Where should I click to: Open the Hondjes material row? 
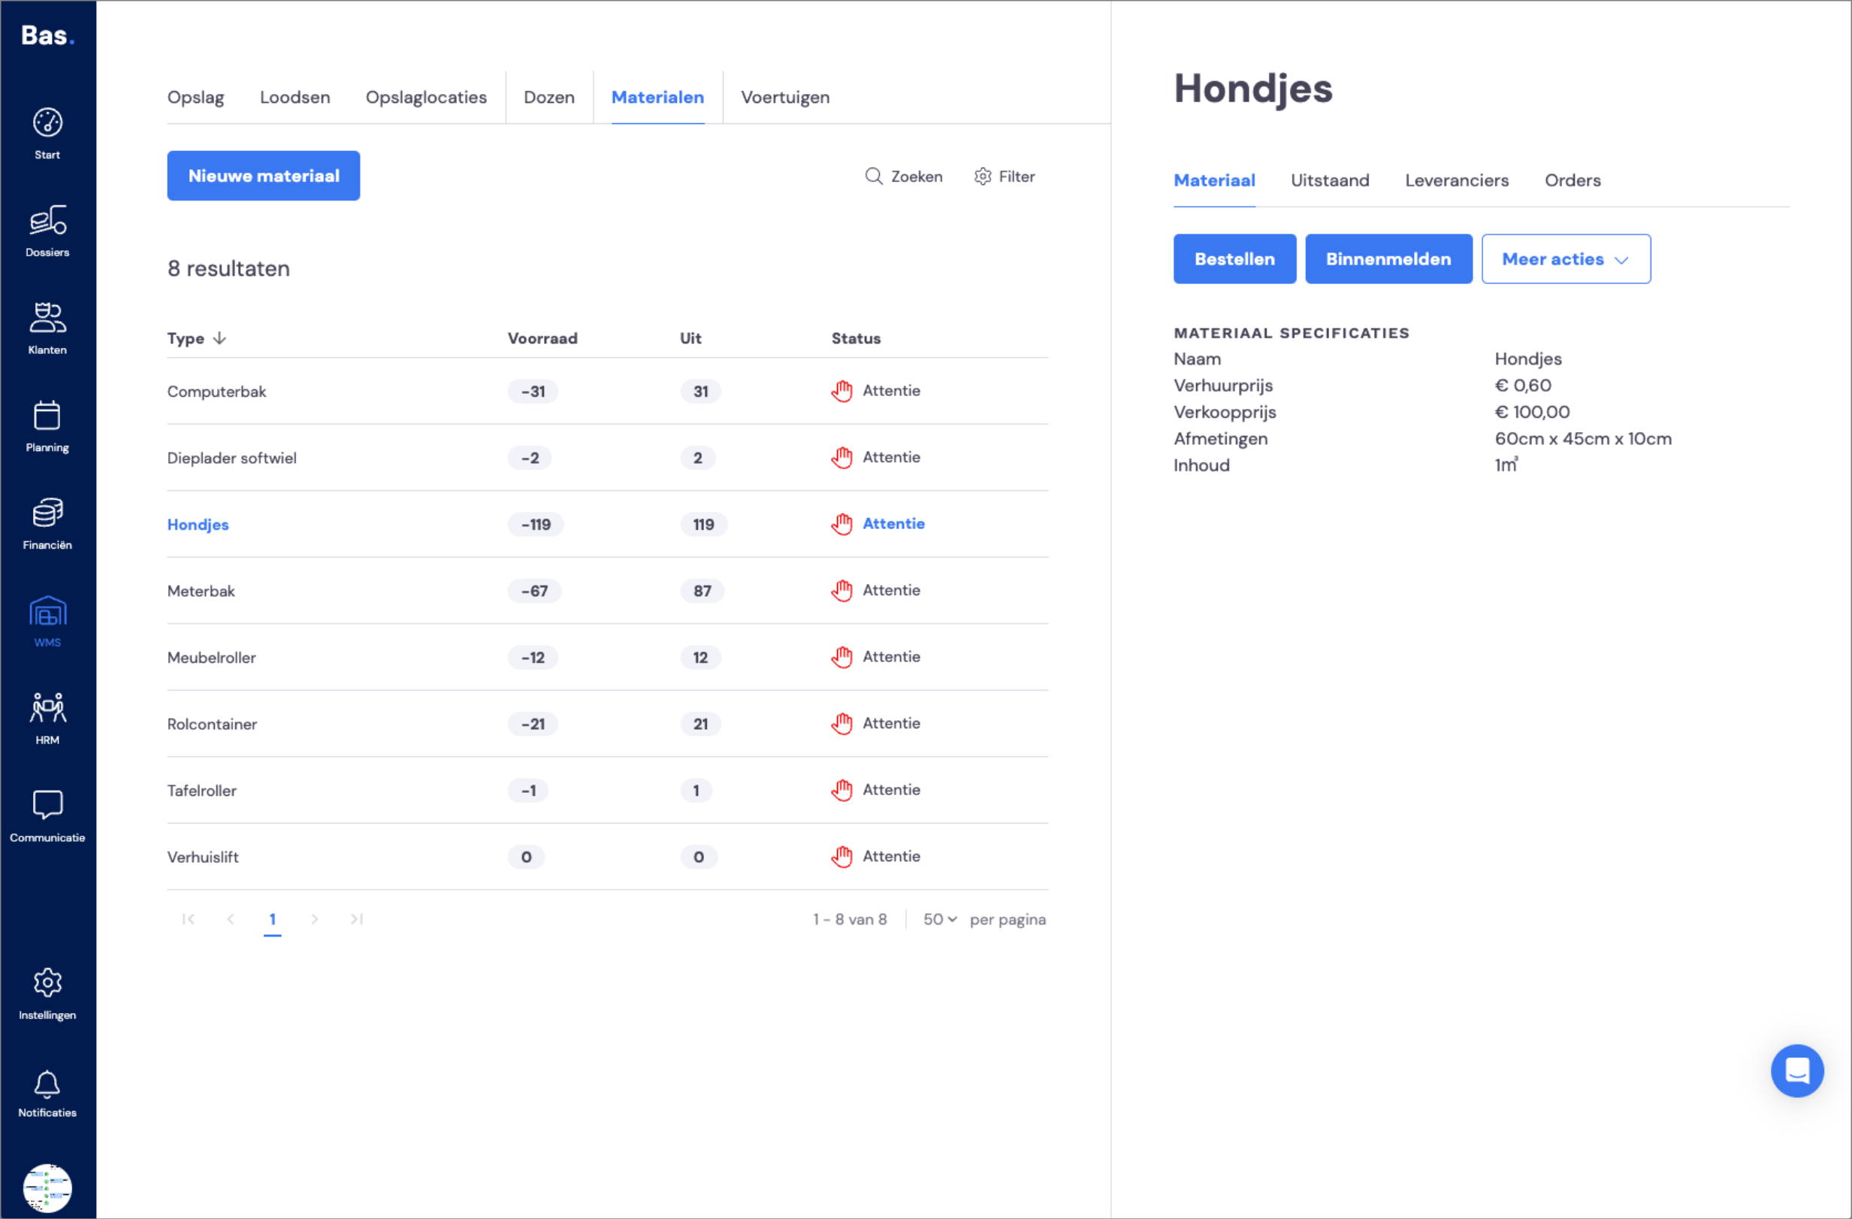pos(607,524)
